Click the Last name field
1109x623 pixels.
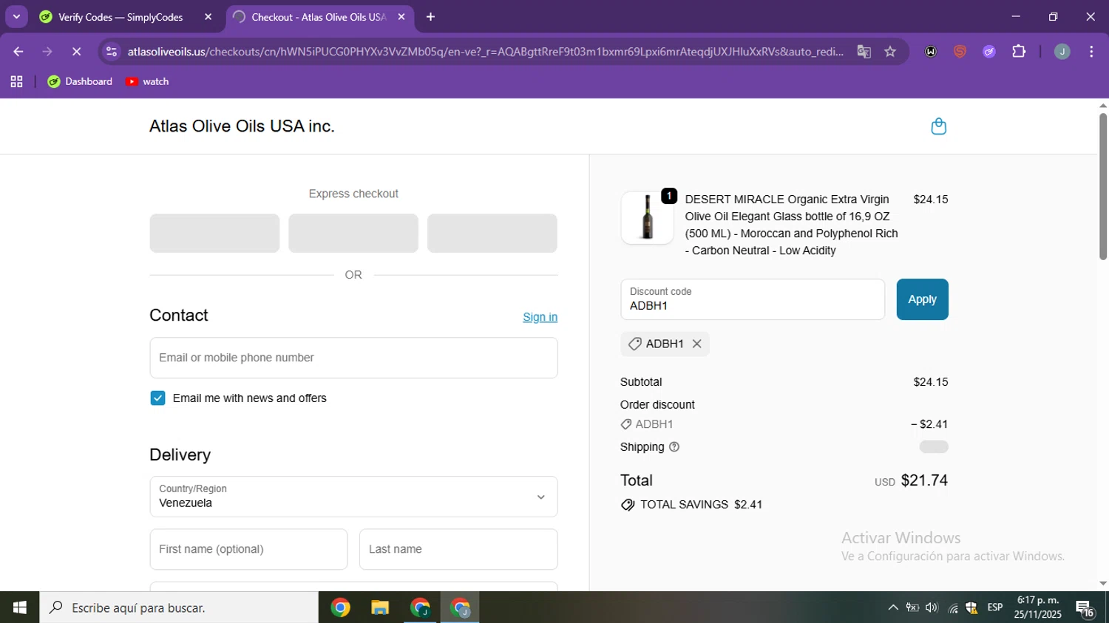(x=458, y=549)
